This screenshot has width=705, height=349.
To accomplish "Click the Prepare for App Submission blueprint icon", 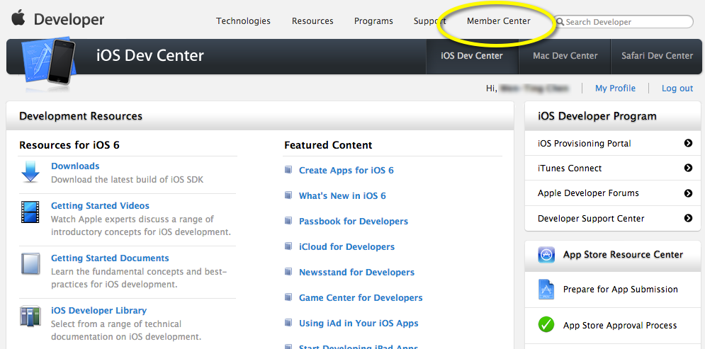I will pyautogui.click(x=546, y=290).
